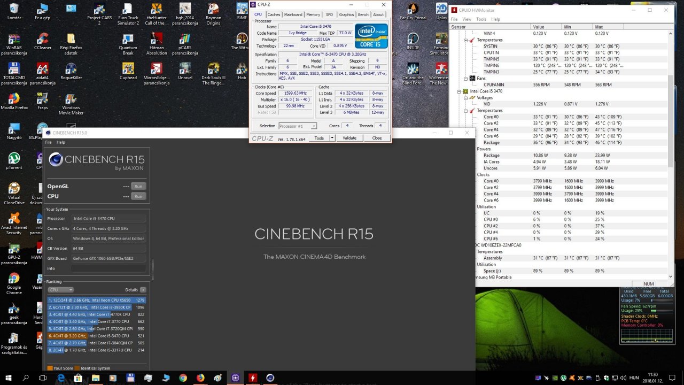
Task: Click the Windows Start button
Action: [x=9, y=378]
